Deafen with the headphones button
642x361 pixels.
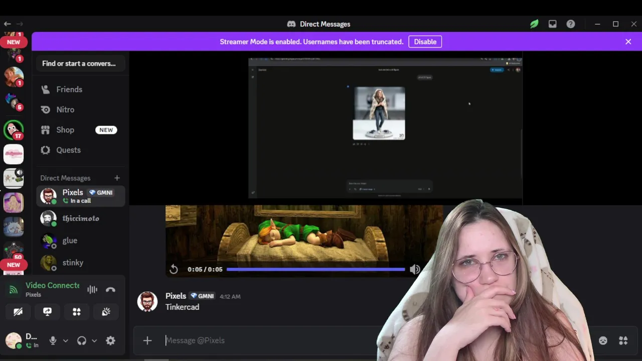(x=82, y=340)
